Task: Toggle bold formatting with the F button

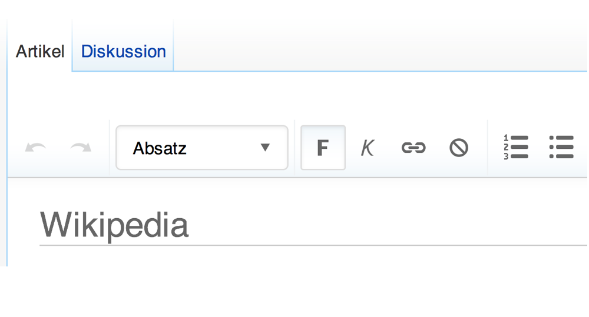Action: [x=323, y=148]
